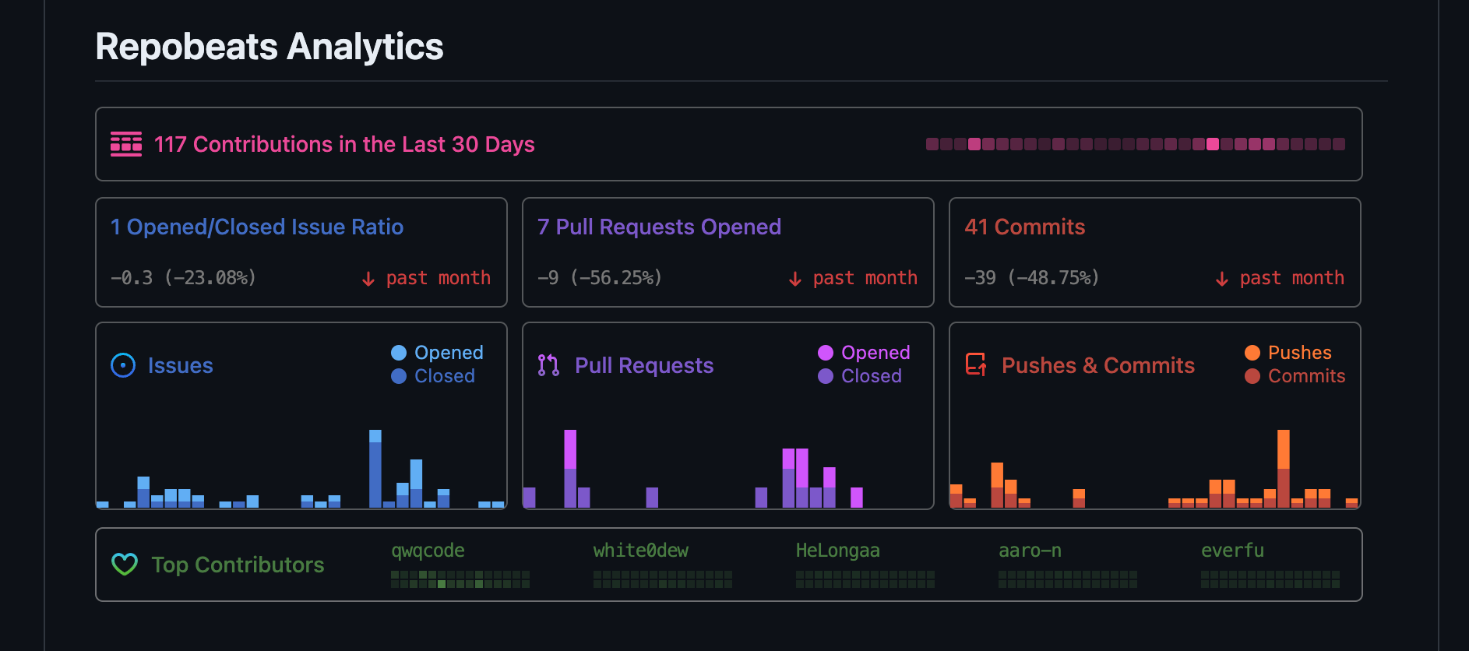
Task: Click down arrow in Issue Ratio card
Action: click(368, 279)
